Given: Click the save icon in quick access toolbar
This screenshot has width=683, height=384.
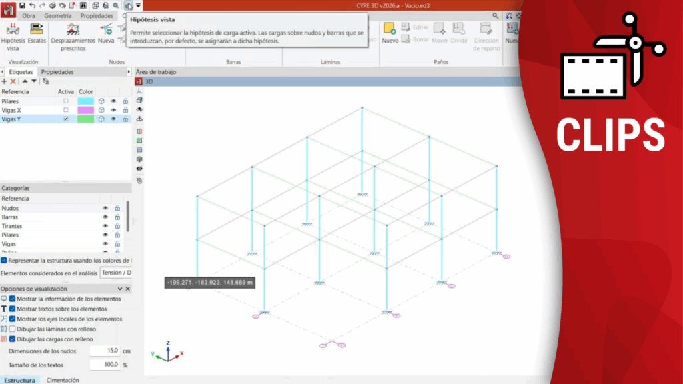Looking at the screenshot, I should point(23,5).
